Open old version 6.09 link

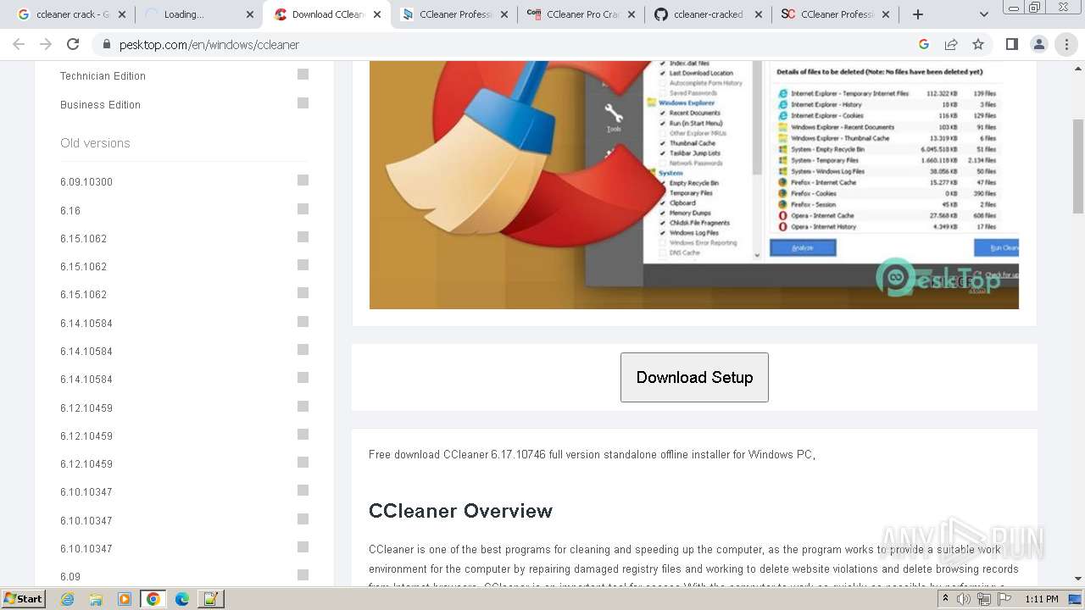pyautogui.click(x=70, y=576)
